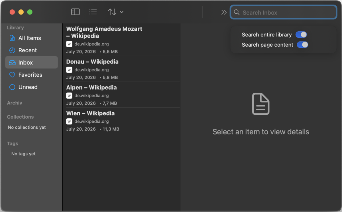Show Unread items in sidebar
Viewport: 342px width, 212px height.
coord(31,87)
